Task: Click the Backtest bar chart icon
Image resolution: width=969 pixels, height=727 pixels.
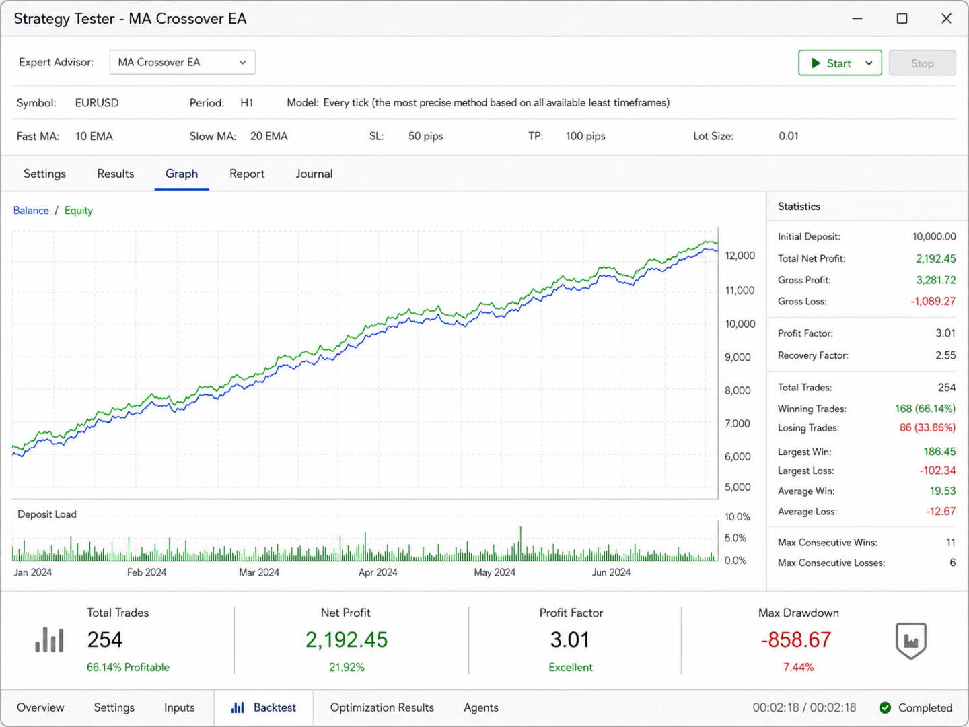Action: pyautogui.click(x=238, y=707)
